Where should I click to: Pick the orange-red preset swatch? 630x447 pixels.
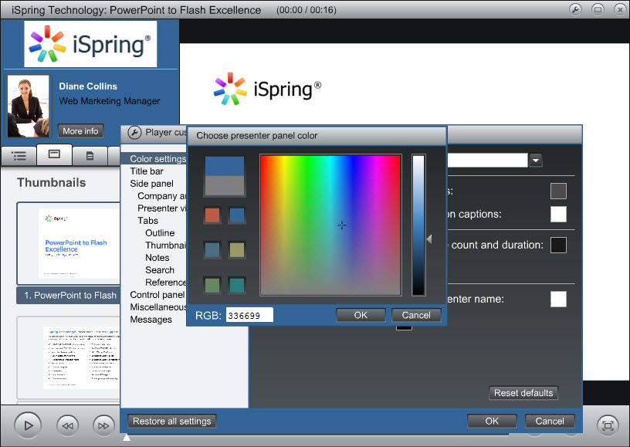coord(212,215)
